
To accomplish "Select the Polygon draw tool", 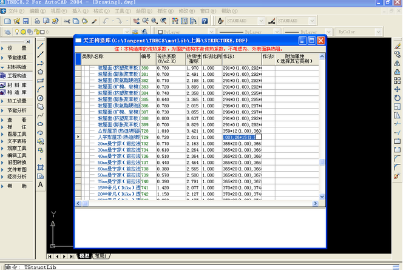I will pos(41,72).
